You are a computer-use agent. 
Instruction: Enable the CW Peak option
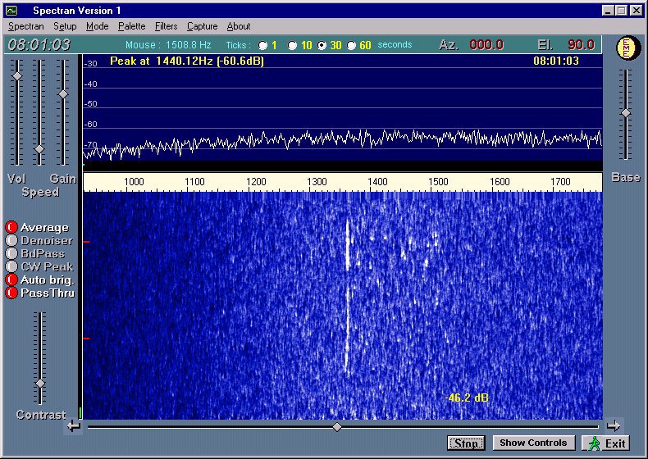[x=11, y=266]
